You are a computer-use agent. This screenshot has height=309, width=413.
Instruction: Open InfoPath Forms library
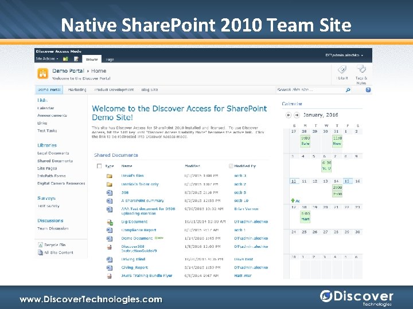(x=52, y=176)
